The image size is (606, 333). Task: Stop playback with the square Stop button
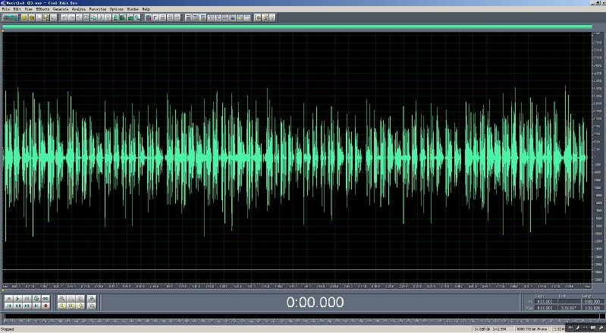point(9,299)
